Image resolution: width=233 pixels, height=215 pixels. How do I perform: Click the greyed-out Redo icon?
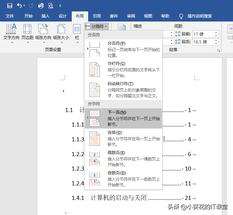31,6
